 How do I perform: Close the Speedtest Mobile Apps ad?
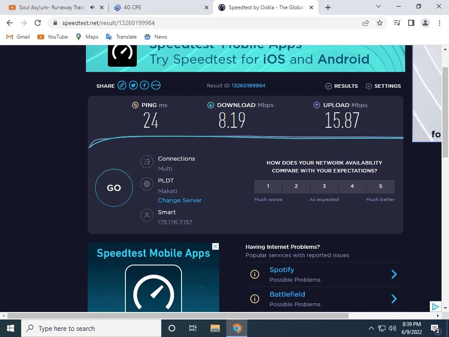pyautogui.click(x=216, y=247)
